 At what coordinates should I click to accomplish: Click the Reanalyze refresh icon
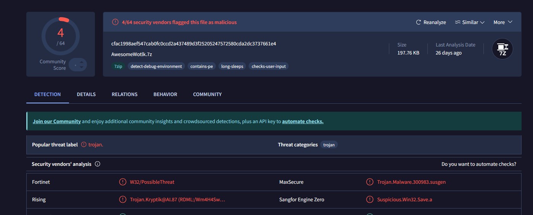tap(418, 22)
